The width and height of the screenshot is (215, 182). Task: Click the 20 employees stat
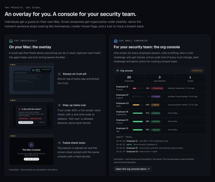[x=129, y=79]
